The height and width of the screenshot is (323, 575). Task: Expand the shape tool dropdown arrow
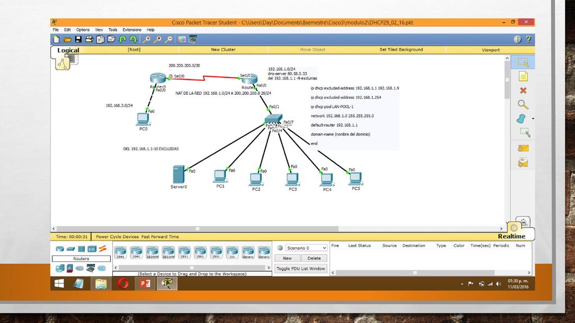pos(532,119)
